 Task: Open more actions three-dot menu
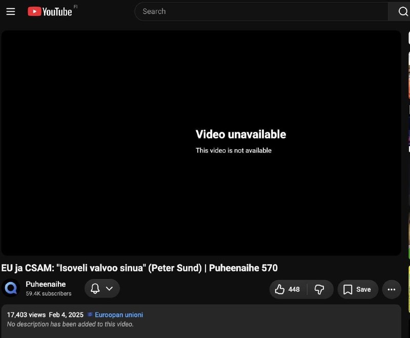point(392,289)
